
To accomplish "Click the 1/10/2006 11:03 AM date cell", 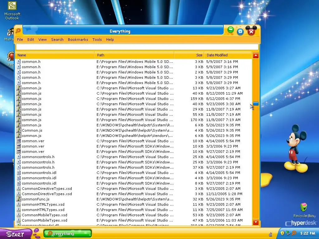I will pyautogui.click(x=224, y=220).
